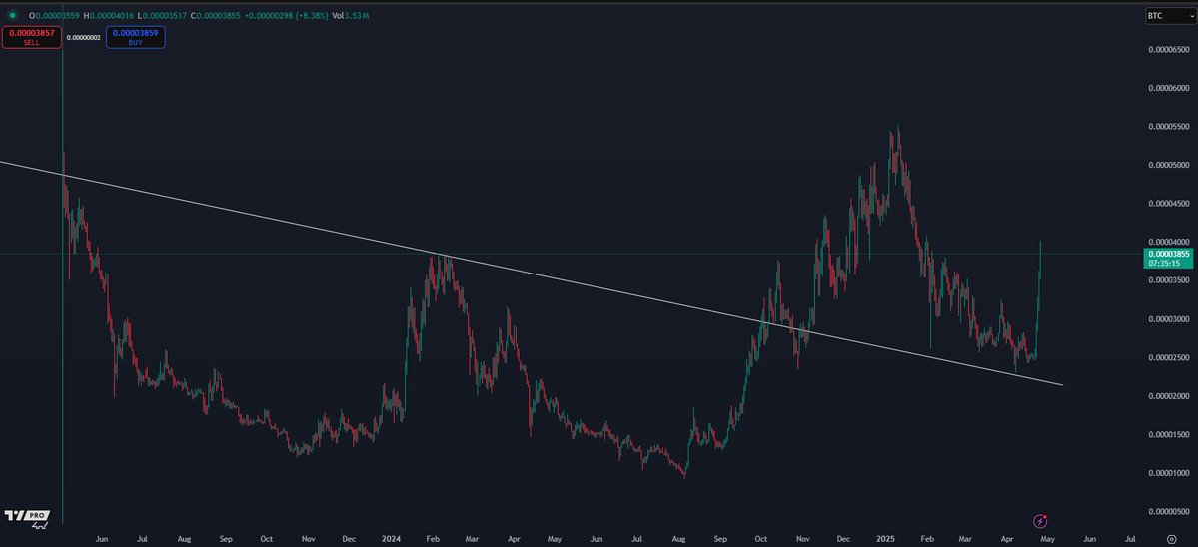
Task: Click the pink lightning bolt icon
Action: [x=1040, y=520]
